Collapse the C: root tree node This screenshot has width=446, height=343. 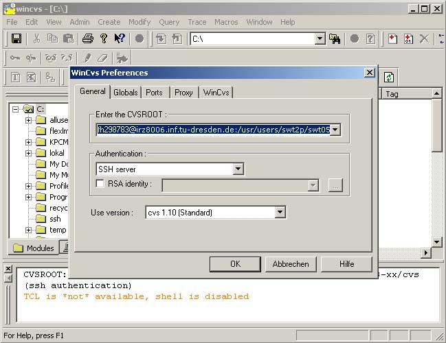[x=15, y=109]
